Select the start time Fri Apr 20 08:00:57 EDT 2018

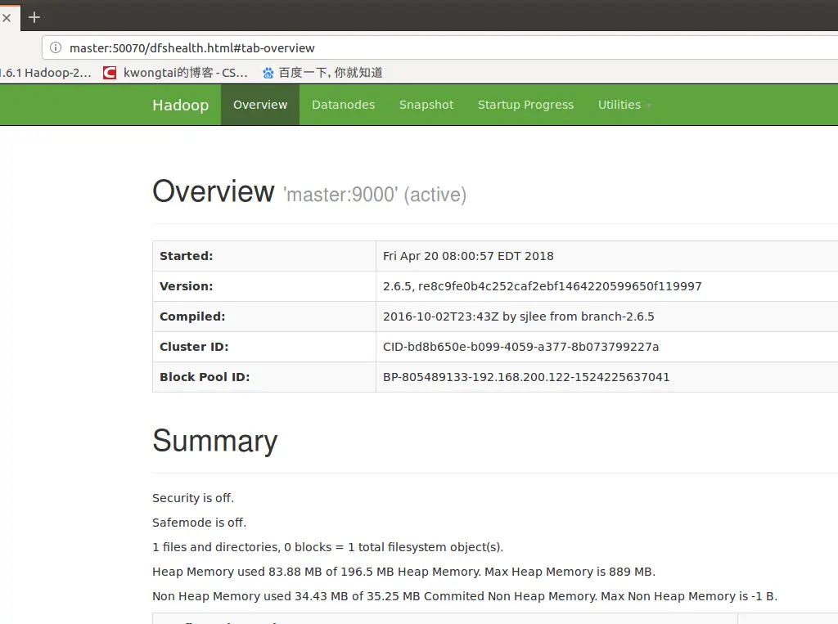pyautogui.click(x=468, y=256)
